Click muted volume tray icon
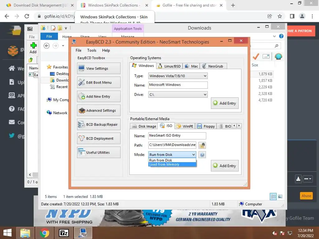 click(x=275, y=233)
